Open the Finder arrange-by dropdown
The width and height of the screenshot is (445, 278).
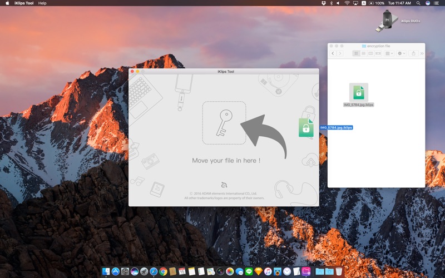click(x=389, y=53)
